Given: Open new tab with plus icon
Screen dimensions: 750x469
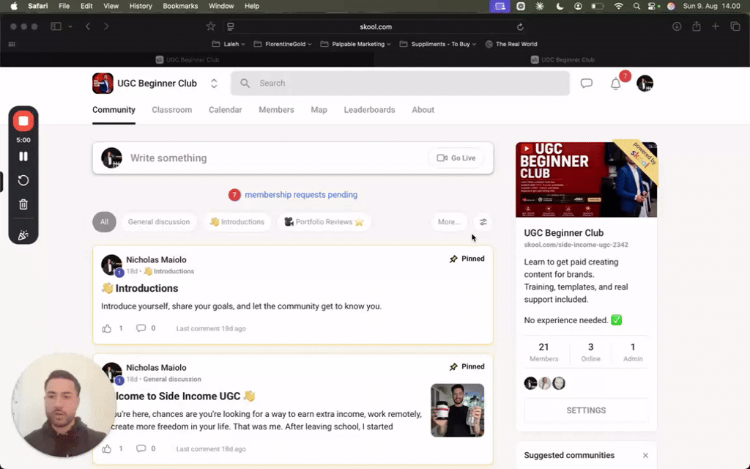Looking at the screenshot, I should pos(715,27).
